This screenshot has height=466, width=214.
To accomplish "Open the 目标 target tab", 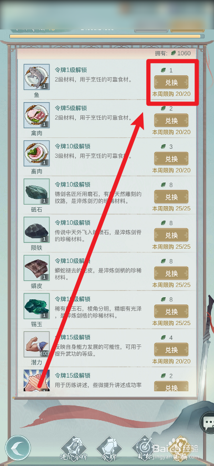I will pos(145,448).
